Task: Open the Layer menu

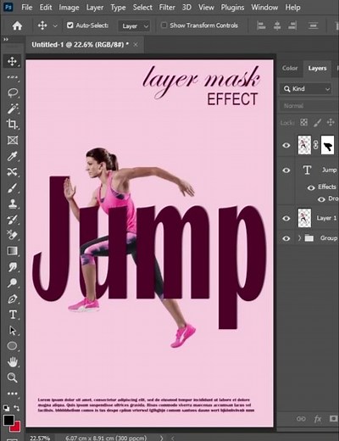Action: click(95, 7)
